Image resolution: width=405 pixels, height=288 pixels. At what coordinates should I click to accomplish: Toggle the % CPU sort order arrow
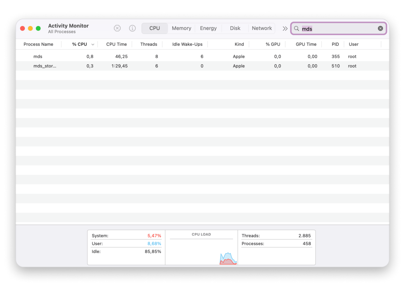tap(93, 44)
